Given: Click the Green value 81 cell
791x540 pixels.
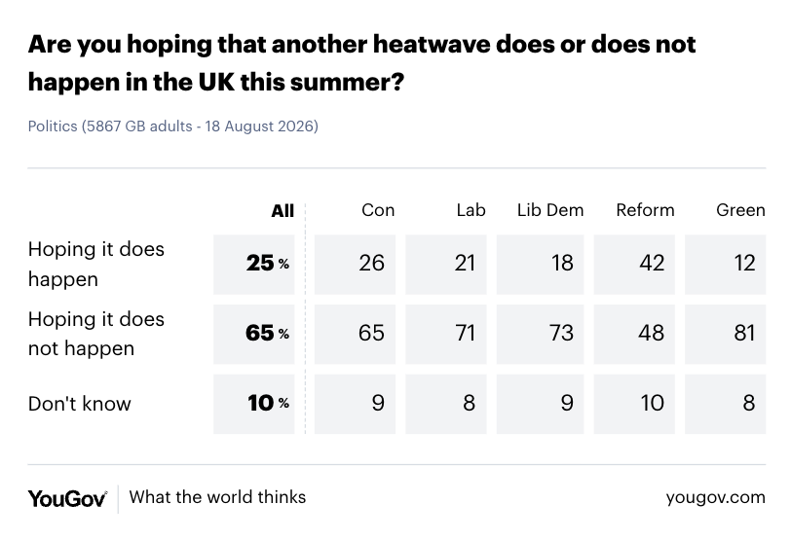Looking at the screenshot, I should [x=726, y=334].
